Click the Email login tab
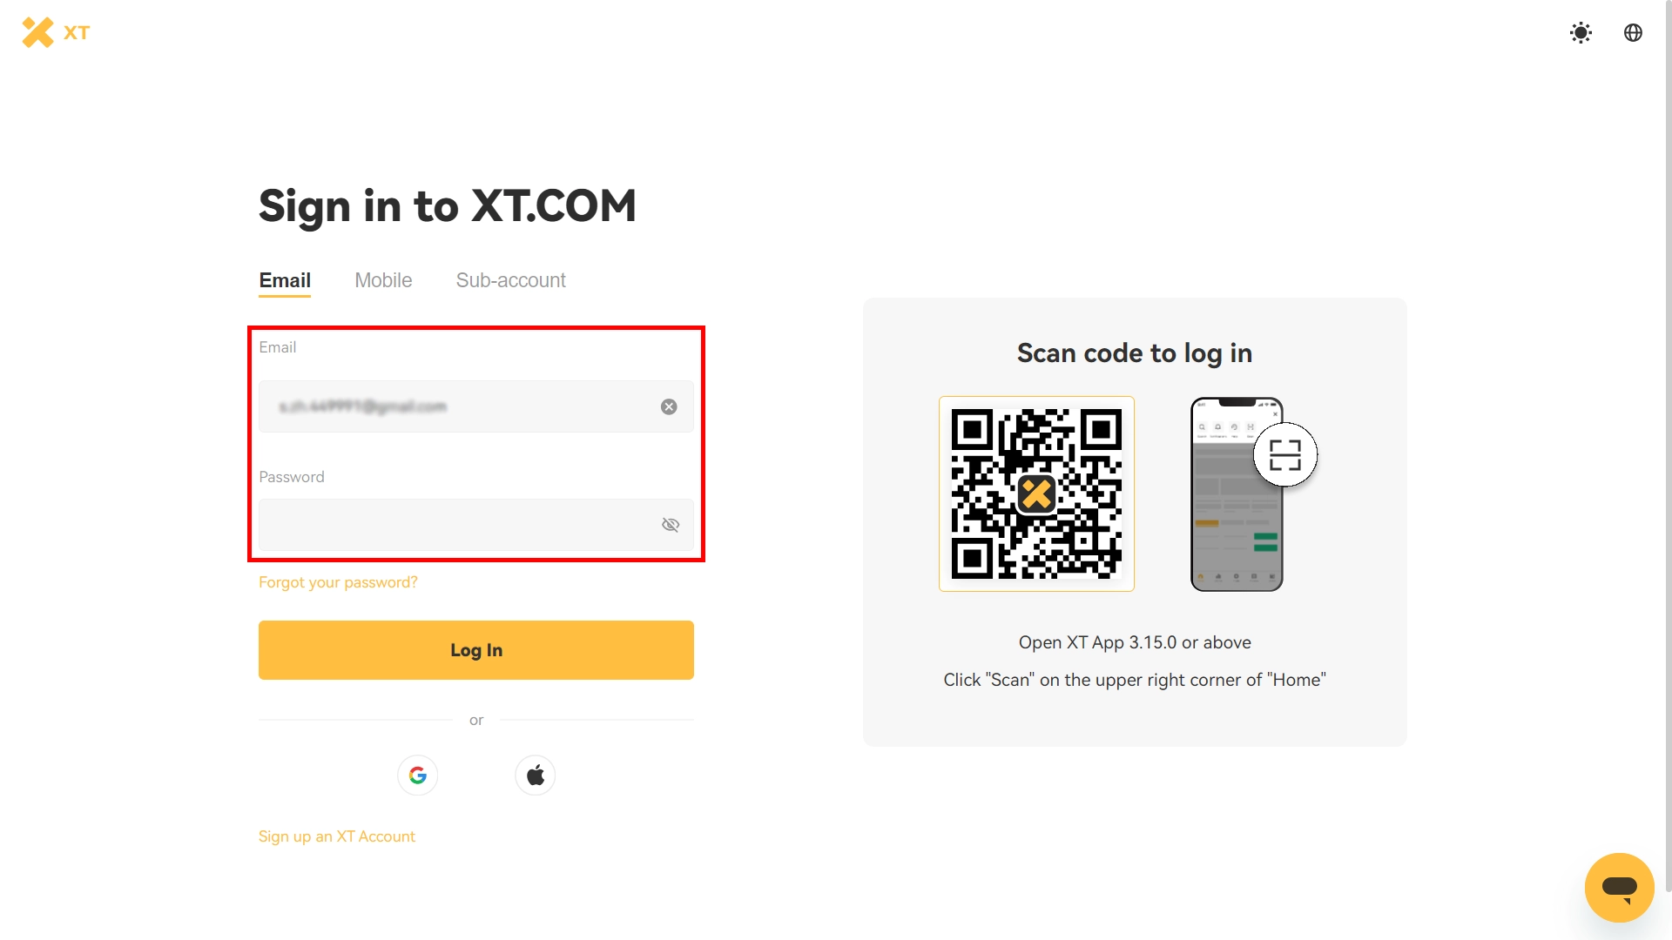 (x=285, y=280)
